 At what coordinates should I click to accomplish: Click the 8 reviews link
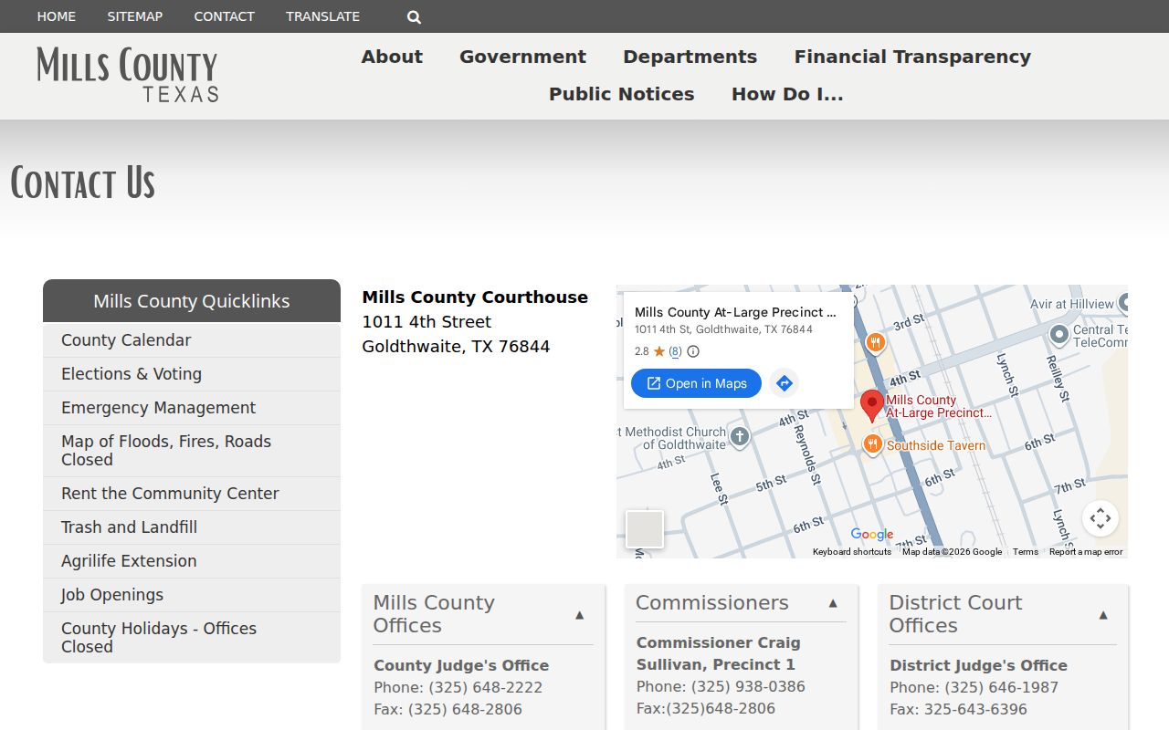pos(675,351)
